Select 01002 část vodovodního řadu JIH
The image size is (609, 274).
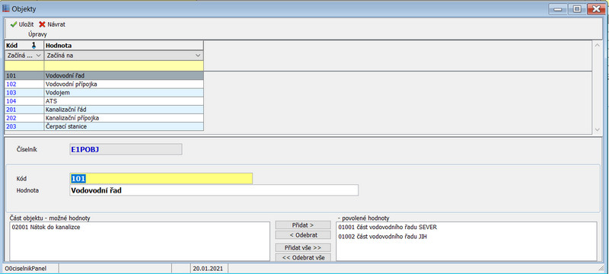pyautogui.click(x=383, y=237)
